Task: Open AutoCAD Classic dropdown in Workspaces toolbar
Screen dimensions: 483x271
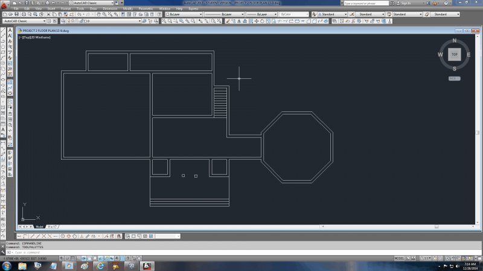Action: pyautogui.click(x=24, y=21)
